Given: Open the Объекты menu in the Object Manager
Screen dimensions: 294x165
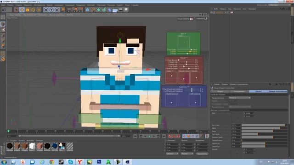Looking at the screenshot, I should pyautogui.click(x=237, y=9).
